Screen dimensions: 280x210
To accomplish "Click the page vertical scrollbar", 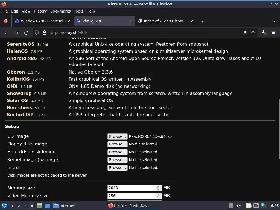I will (279, 129).
